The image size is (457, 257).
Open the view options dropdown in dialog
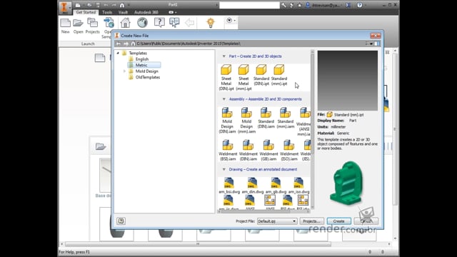[369, 44]
